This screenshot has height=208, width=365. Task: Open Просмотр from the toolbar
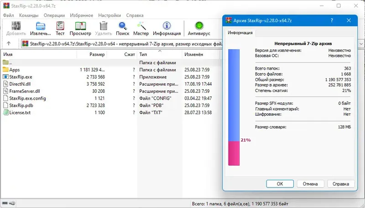tap(80, 26)
